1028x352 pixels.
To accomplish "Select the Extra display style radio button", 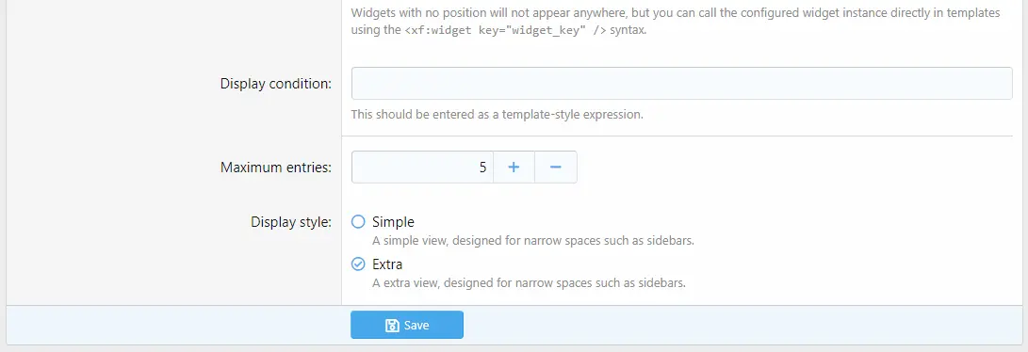I will (x=358, y=264).
